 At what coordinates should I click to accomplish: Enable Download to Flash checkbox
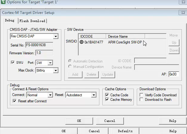pyautogui.click(x=141, y=100)
